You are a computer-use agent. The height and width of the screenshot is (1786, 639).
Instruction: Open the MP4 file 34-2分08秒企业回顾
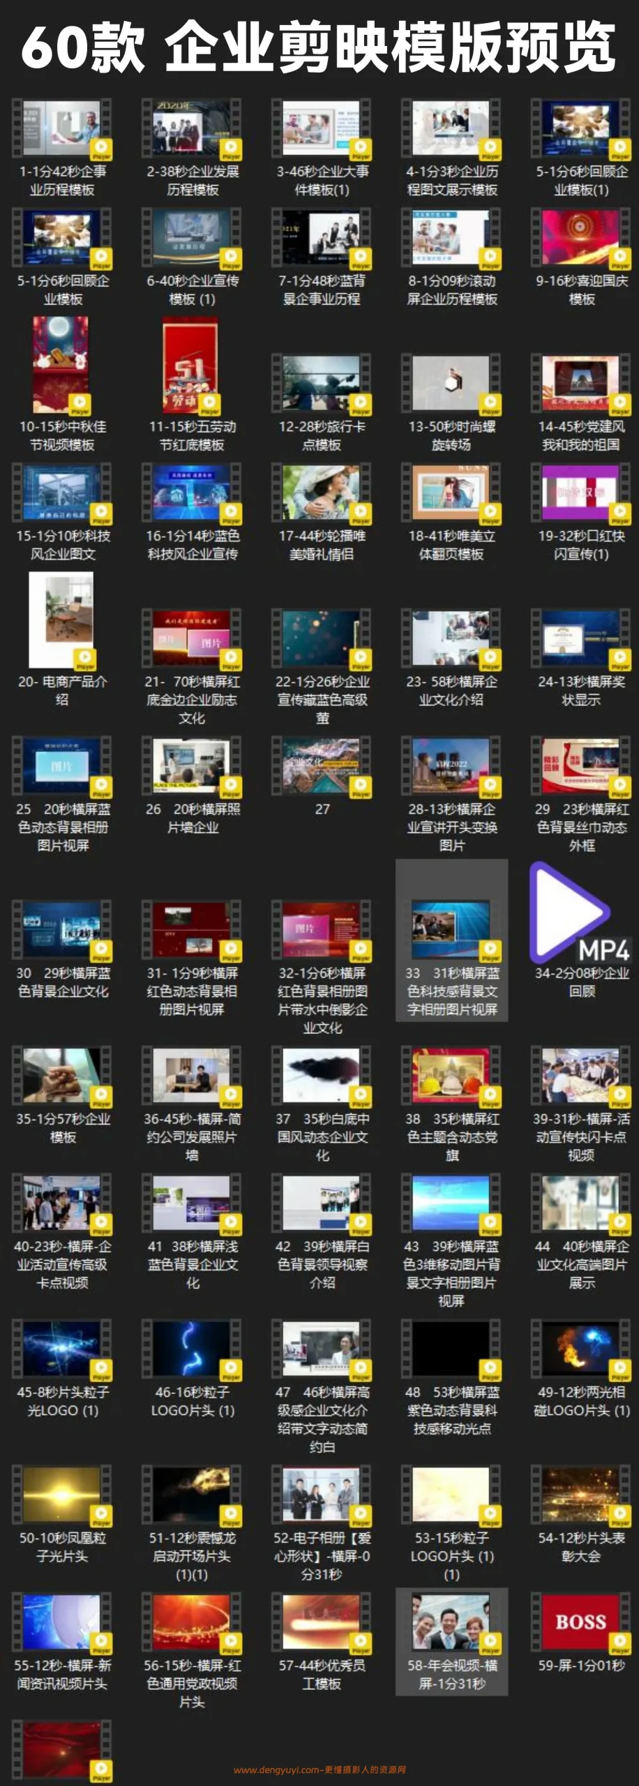pos(581,915)
